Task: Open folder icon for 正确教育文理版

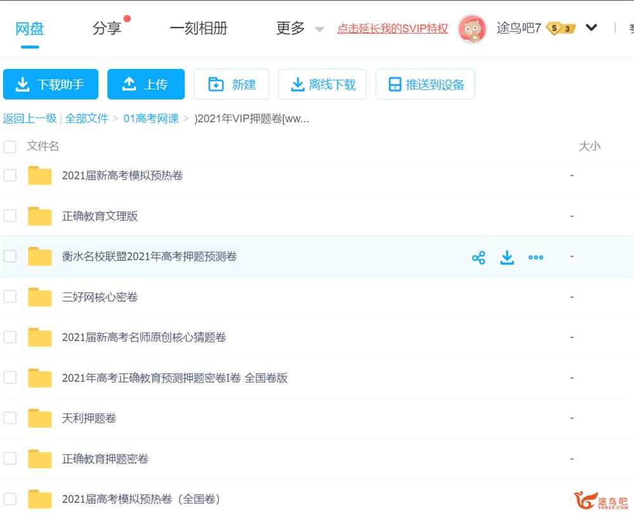Action: (39, 216)
